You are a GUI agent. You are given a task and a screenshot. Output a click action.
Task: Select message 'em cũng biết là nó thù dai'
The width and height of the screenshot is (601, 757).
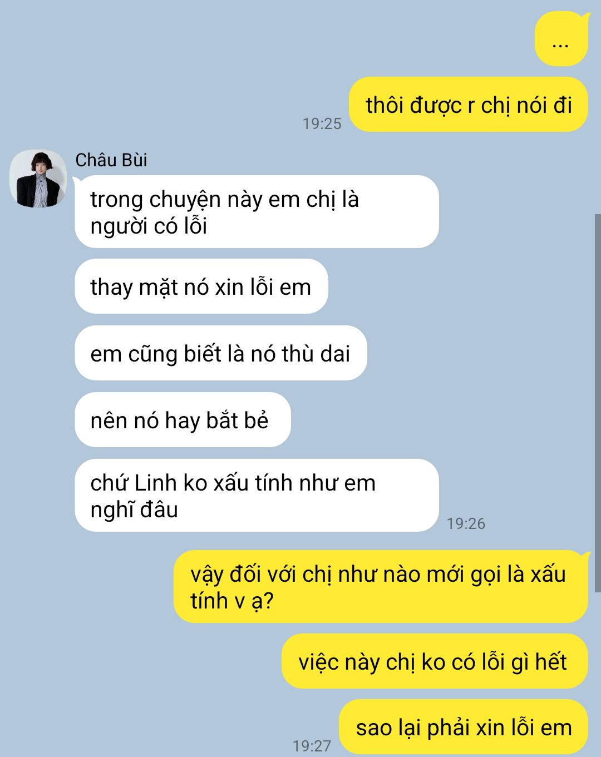coord(221,353)
